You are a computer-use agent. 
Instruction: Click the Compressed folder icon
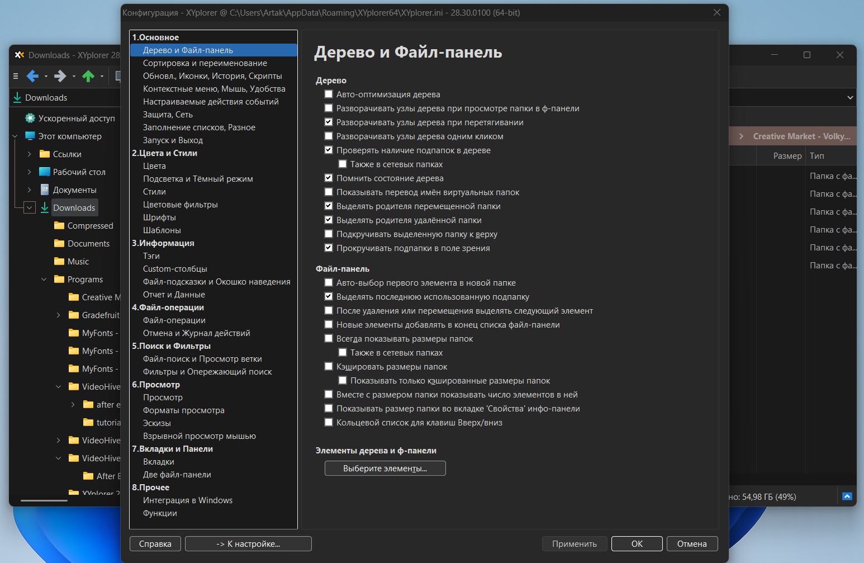(x=59, y=225)
